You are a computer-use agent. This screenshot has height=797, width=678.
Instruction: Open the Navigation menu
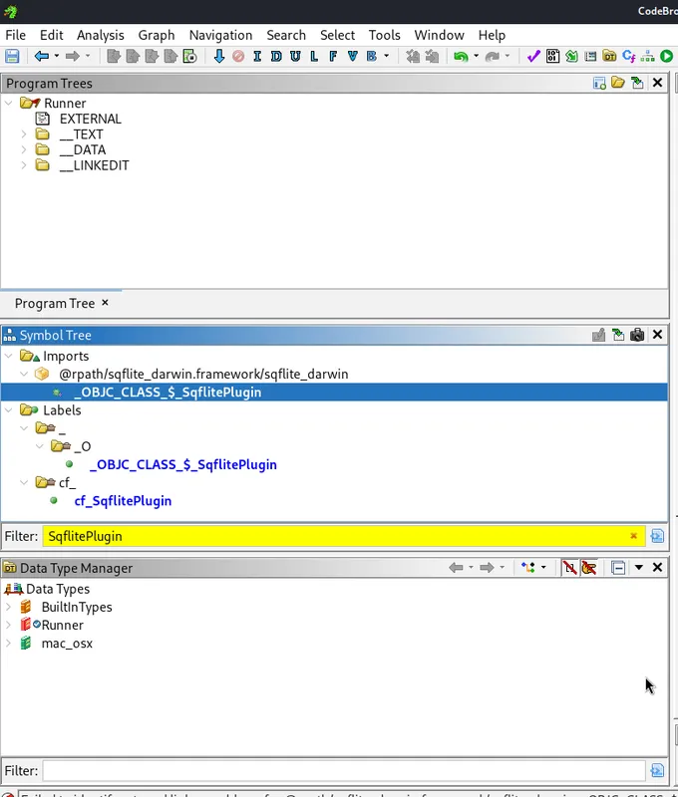click(x=220, y=35)
